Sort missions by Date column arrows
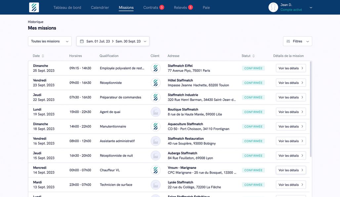 coord(43,56)
